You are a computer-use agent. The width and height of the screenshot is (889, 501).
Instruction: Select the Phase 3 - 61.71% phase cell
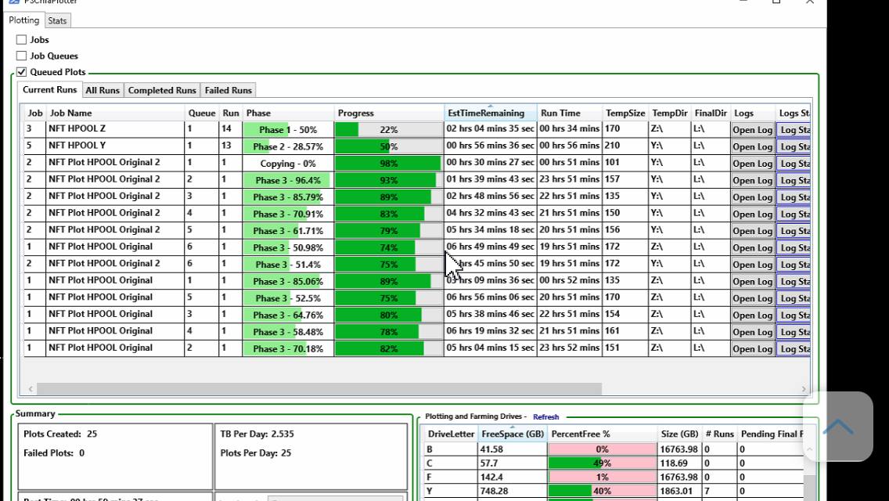coord(288,231)
